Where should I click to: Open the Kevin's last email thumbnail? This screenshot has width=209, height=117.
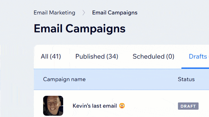click(53, 106)
